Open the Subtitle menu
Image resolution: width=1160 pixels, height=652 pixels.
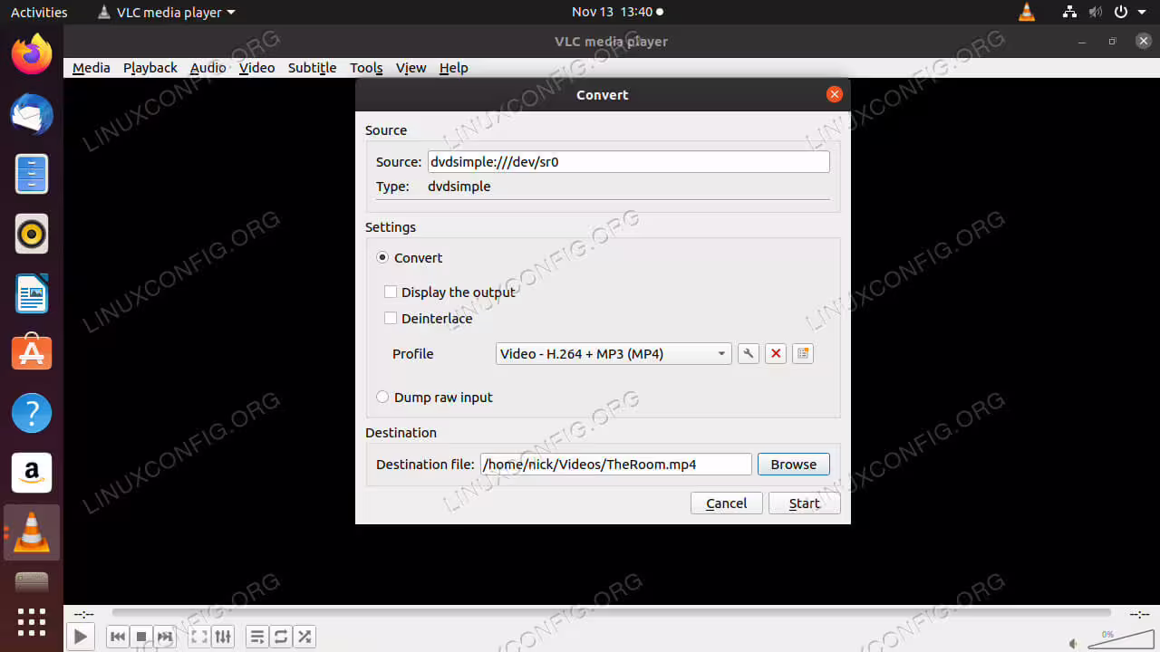point(313,68)
